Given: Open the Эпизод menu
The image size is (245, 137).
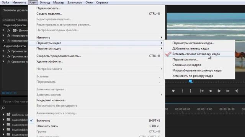Looking at the screenshot, I should [x=45, y=3].
